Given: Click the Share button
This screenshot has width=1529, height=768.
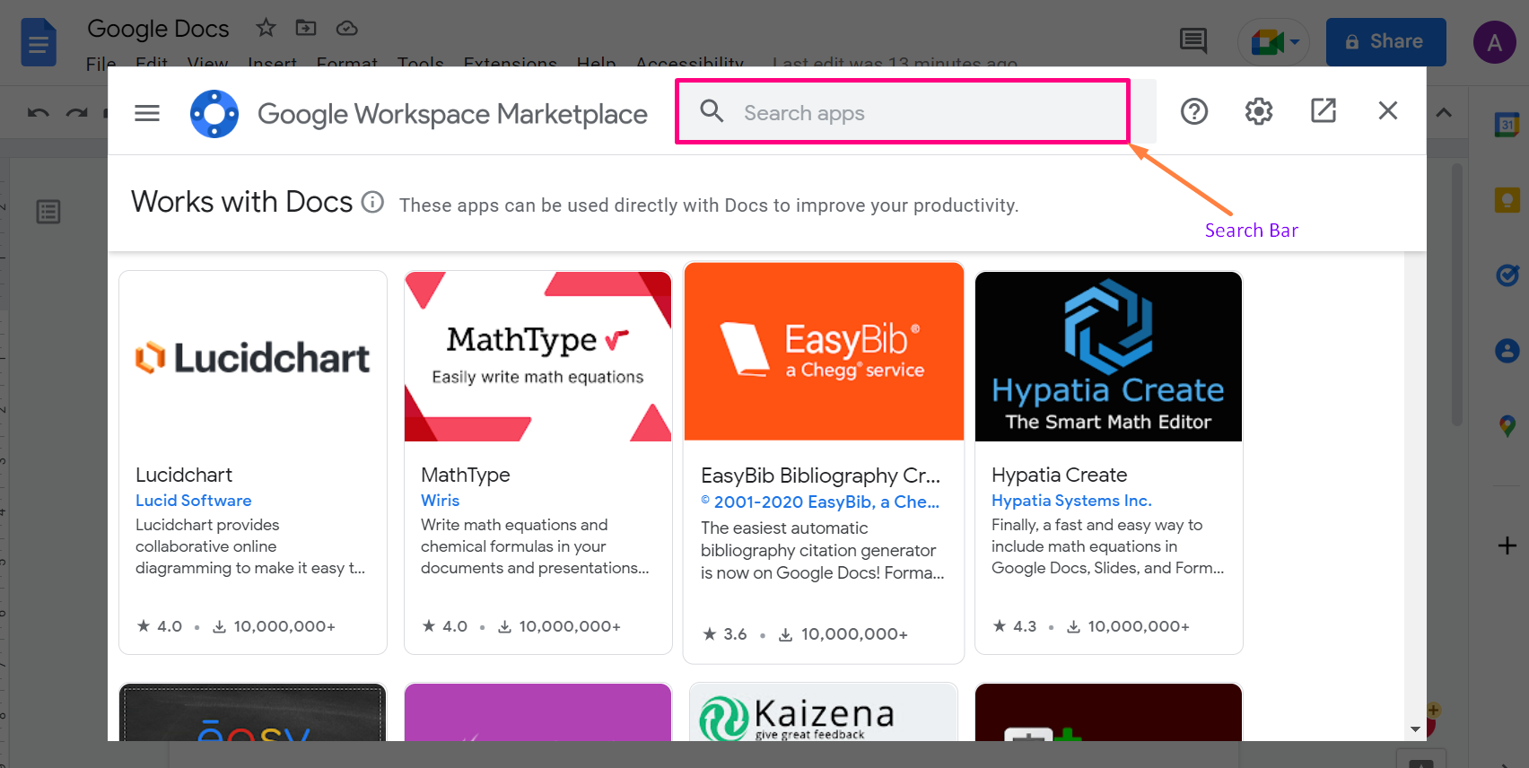Looking at the screenshot, I should pos(1385,41).
